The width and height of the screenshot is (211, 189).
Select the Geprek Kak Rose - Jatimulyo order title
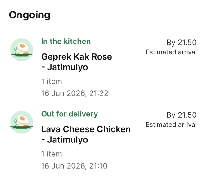tap(76, 62)
